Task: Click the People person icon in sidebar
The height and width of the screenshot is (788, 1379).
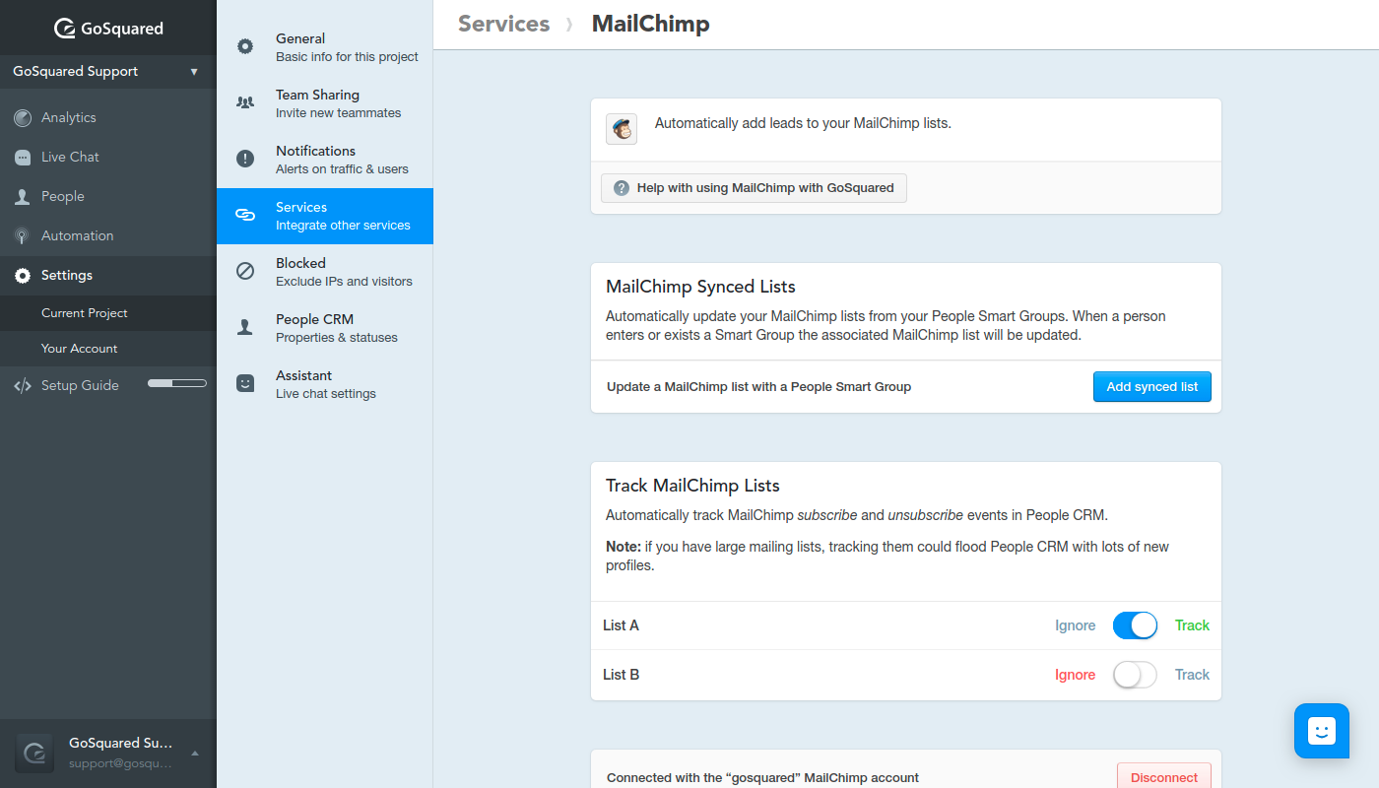Action: pyautogui.click(x=22, y=197)
